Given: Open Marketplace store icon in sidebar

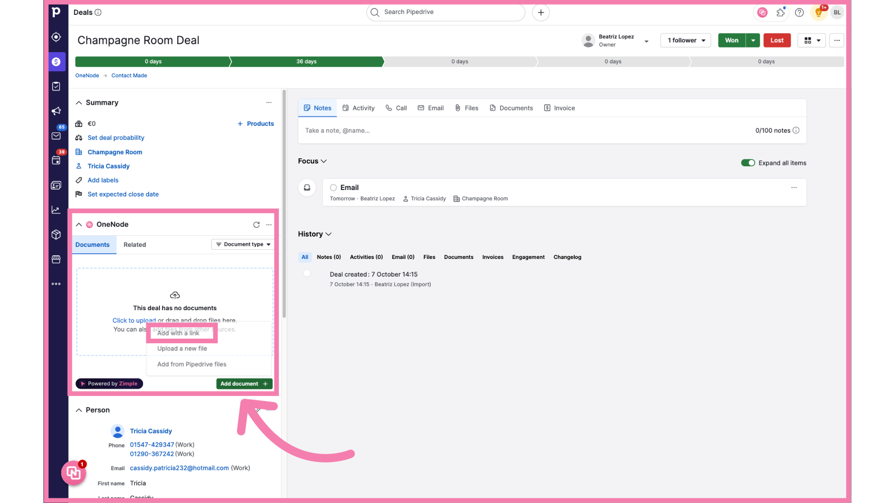Looking at the screenshot, I should [x=56, y=259].
